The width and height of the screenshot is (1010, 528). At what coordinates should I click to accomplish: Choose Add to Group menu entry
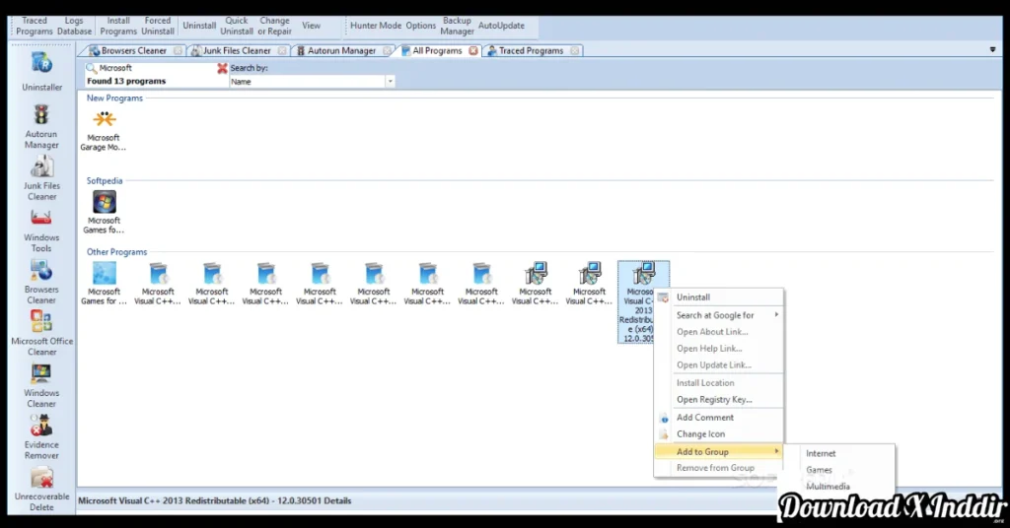719,451
